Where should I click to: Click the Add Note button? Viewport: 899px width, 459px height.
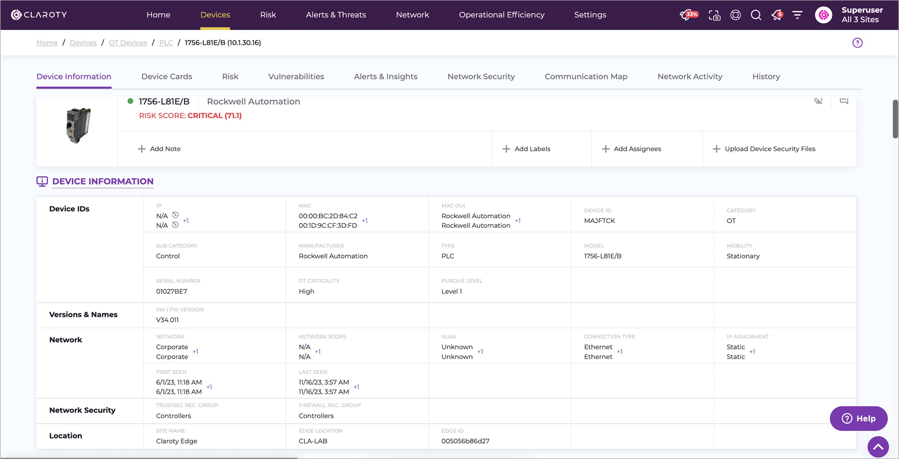tap(159, 149)
